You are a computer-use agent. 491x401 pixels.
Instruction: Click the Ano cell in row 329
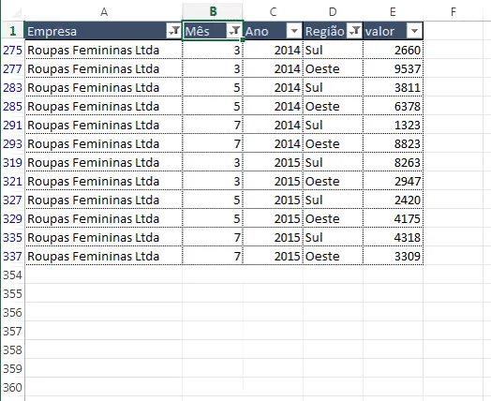pyautogui.click(x=273, y=219)
